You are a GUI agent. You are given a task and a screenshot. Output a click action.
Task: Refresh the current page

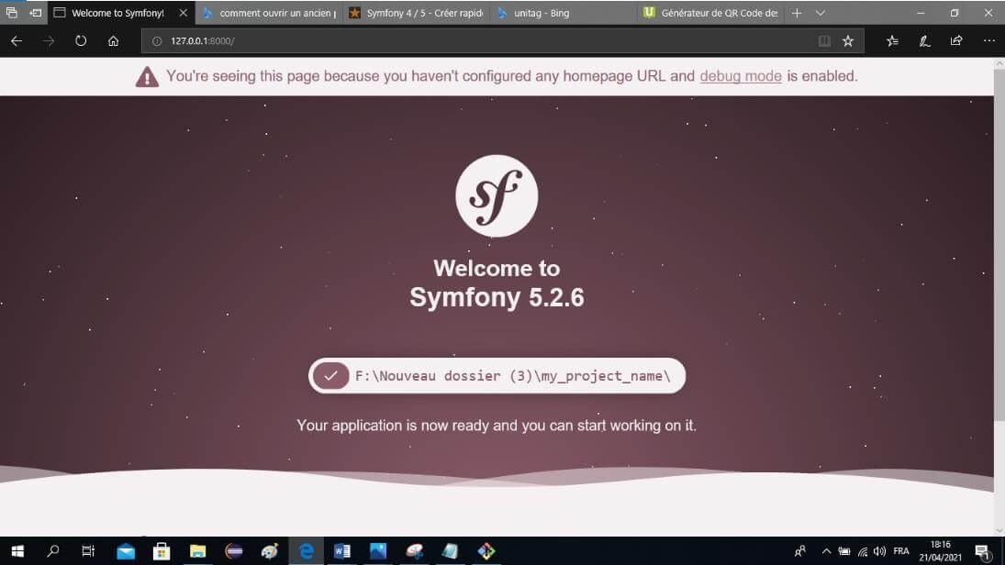point(81,40)
